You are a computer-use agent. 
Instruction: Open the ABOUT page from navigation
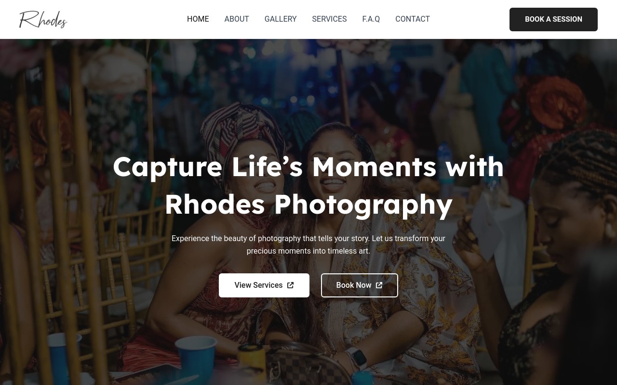tap(237, 19)
